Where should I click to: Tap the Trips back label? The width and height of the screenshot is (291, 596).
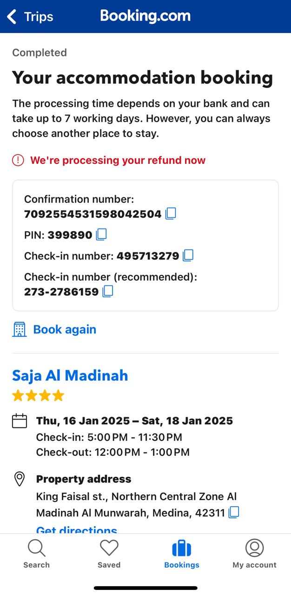[x=39, y=17]
